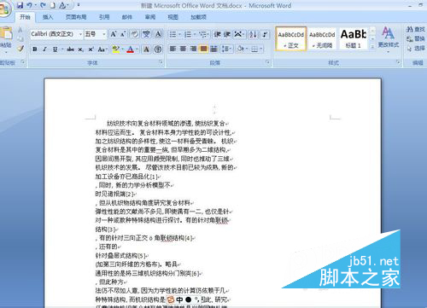Apply paragraph Shading paint bucket color

pyautogui.click(x=241, y=49)
